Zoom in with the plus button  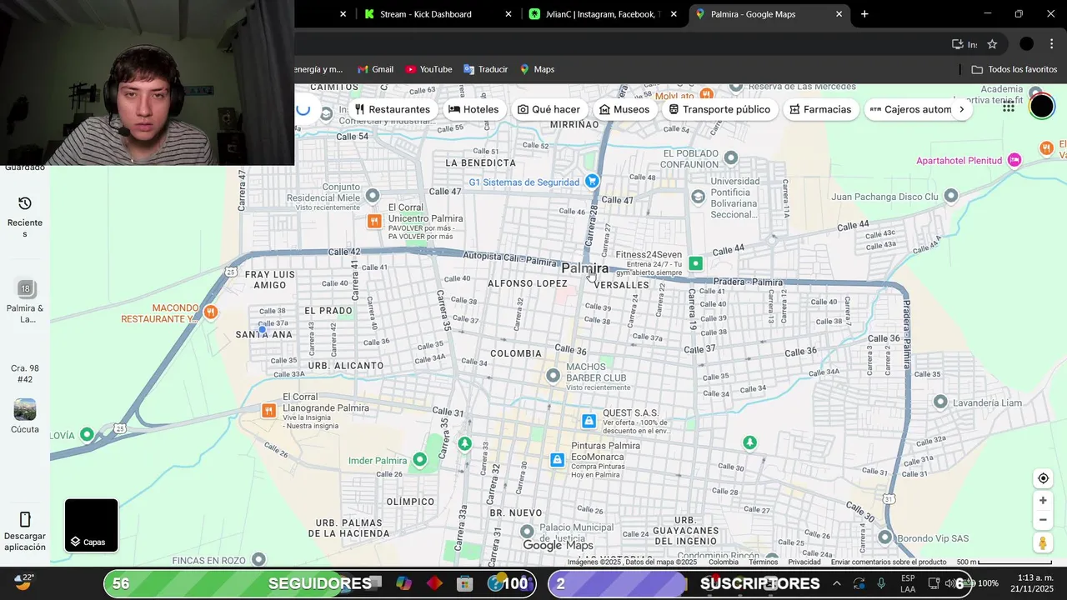click(x=1043, y=501)
